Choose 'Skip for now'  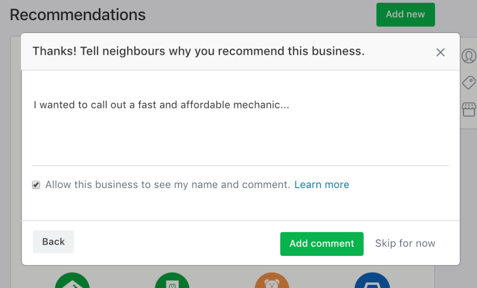[405, 243]
